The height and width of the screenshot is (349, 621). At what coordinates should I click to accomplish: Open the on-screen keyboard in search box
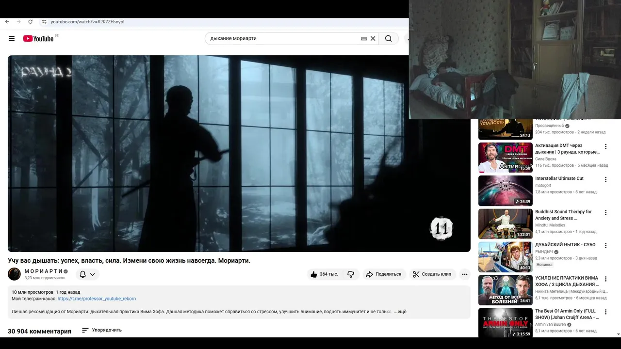click(x=364, y=39)
